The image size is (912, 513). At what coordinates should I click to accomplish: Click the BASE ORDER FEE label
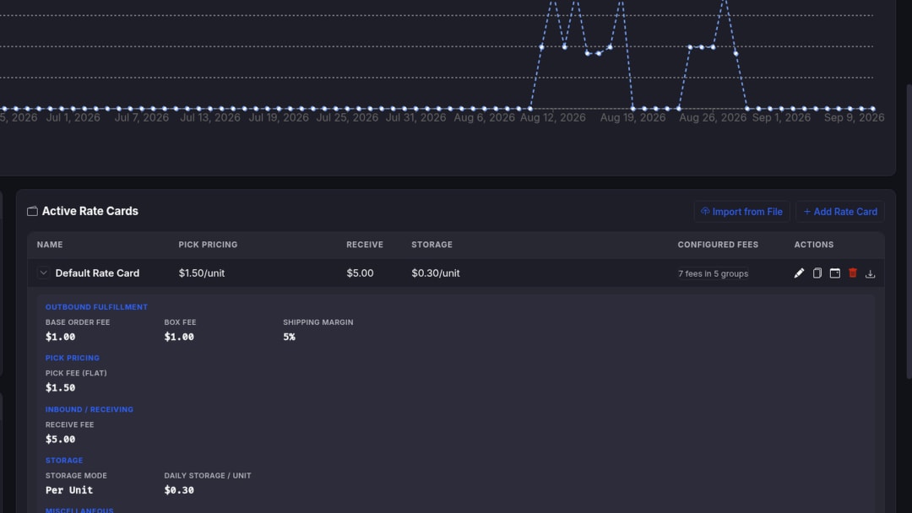click(x=78, y=322)
